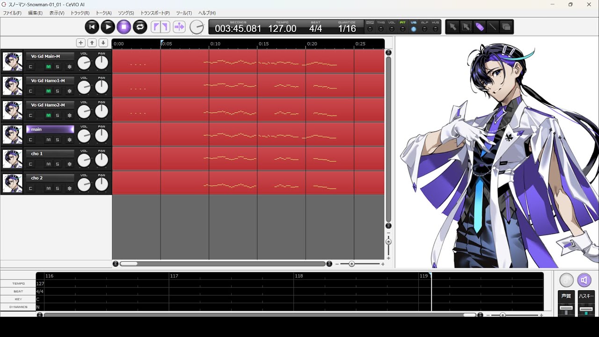Screen dimensions: 599x337
Task: Select the cho 1 track name
Action: pyautogui.click(x=50, y=154)
